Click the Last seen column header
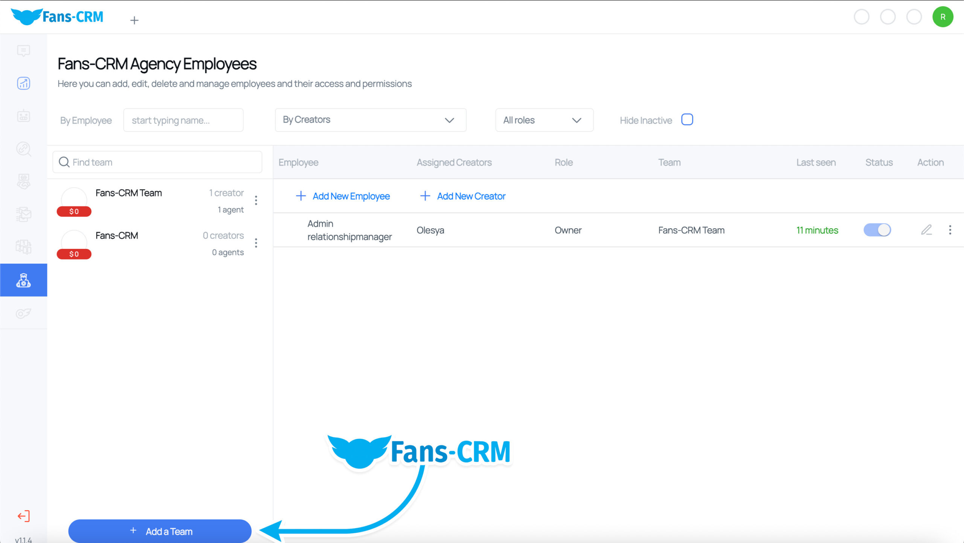This screenshot has height=543, width=964. 816,162
